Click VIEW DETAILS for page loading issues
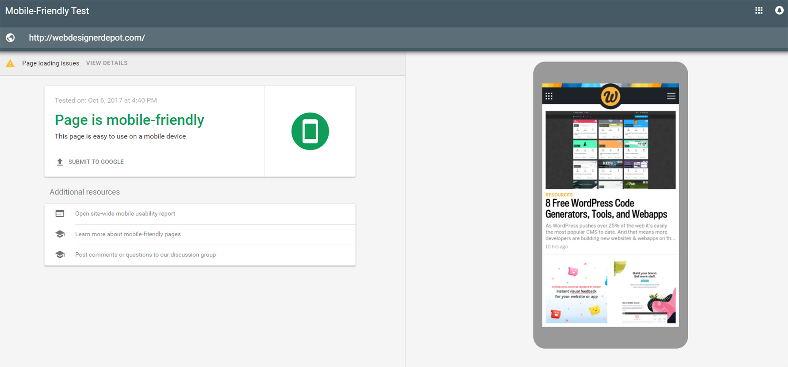Viewport: 788px width, 367px height. click(x=107, y=63)
